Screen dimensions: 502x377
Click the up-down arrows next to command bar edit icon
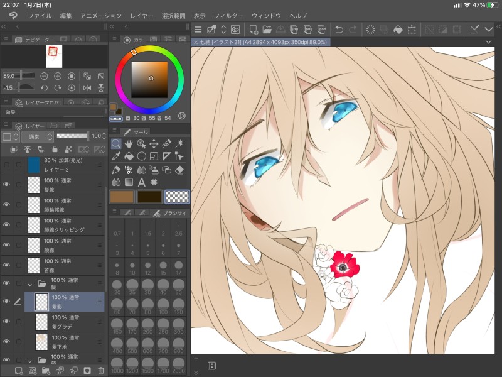coord(223,30)
